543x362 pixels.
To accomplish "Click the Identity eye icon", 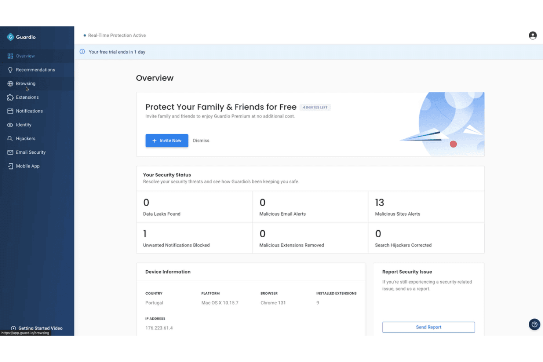I will point(10,125).
